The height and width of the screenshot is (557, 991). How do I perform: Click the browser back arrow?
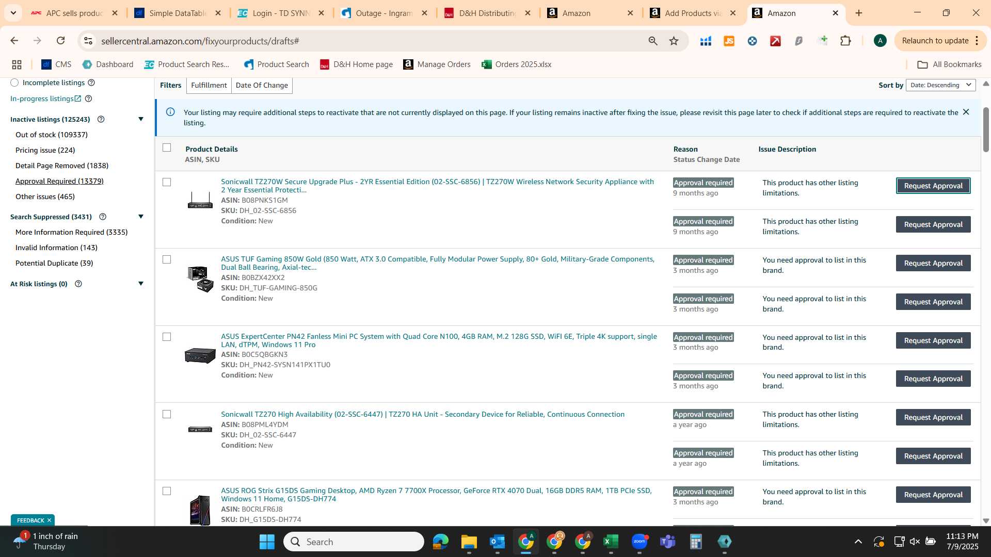coord(14,41)
